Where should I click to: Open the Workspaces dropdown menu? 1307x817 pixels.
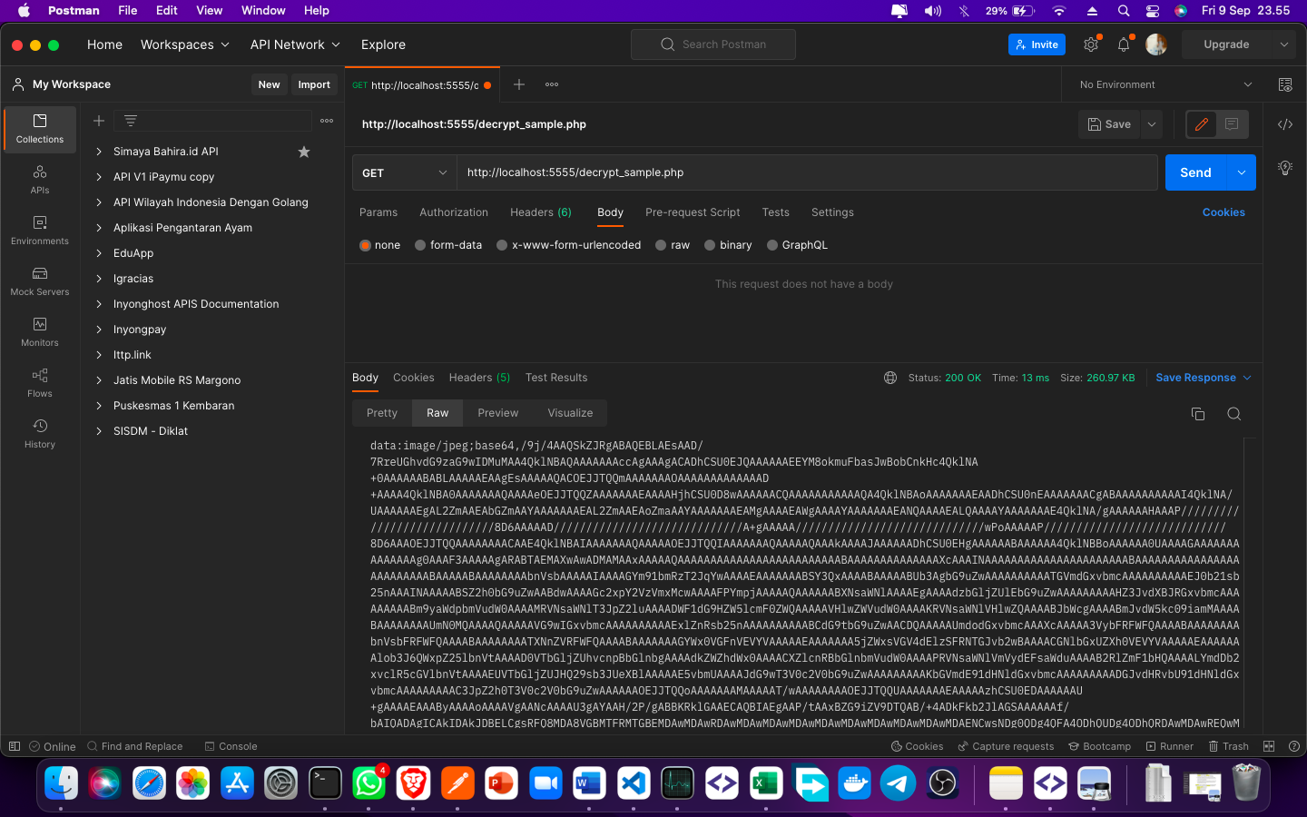(185, 44)
